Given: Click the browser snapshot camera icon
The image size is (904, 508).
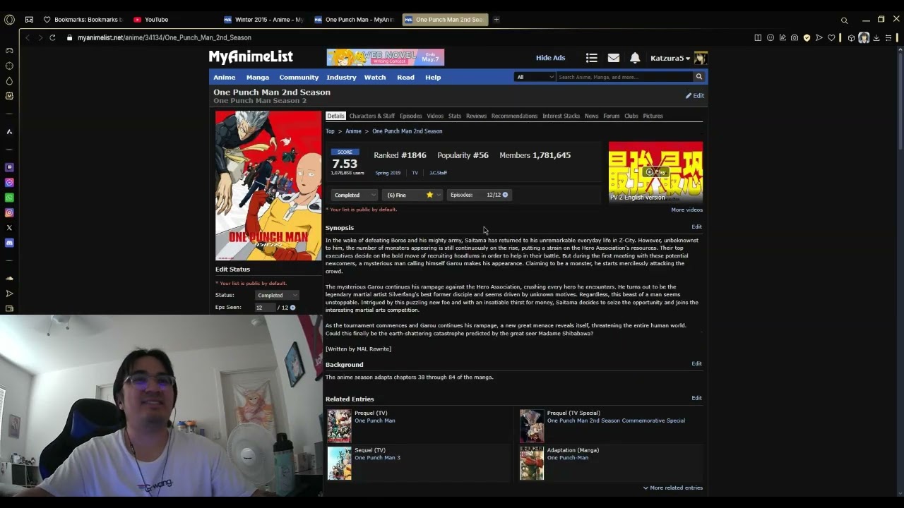Looking at the screenshot, I should coord(795,37).
